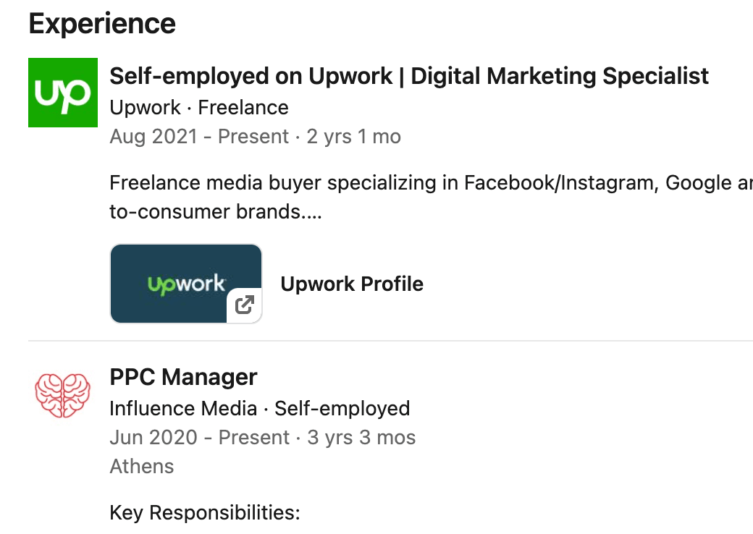753x534 pixels.
Task: Click the "2 yrs 1 mo" duration text
Action: click(353, 137)
